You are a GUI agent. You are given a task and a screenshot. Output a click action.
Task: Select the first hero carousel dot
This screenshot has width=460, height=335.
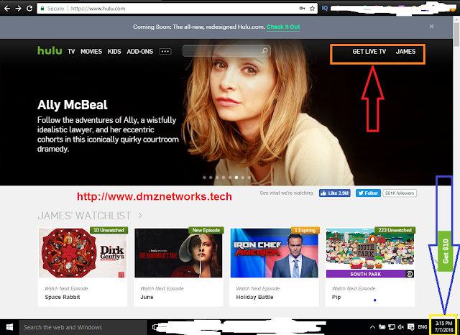[x=204, y=178]
